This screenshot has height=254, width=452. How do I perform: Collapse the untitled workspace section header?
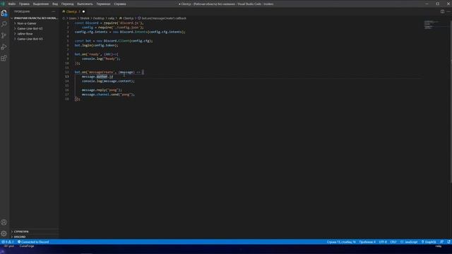(x=35, y=18)
